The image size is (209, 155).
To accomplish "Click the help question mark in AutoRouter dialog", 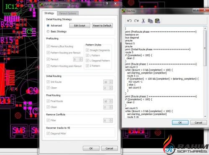I will 107,4.
